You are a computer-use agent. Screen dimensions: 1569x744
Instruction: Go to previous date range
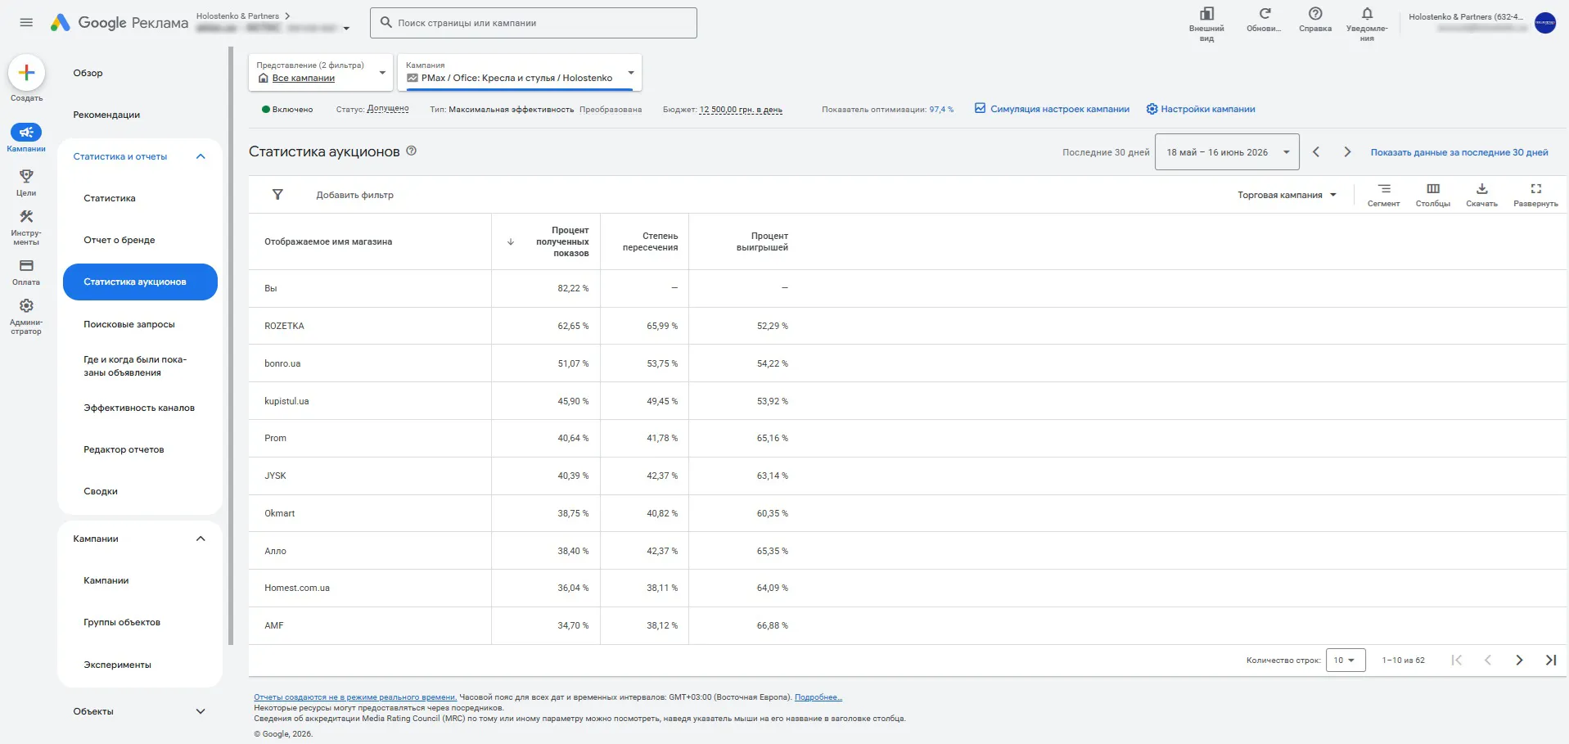tap(1316, 152)
